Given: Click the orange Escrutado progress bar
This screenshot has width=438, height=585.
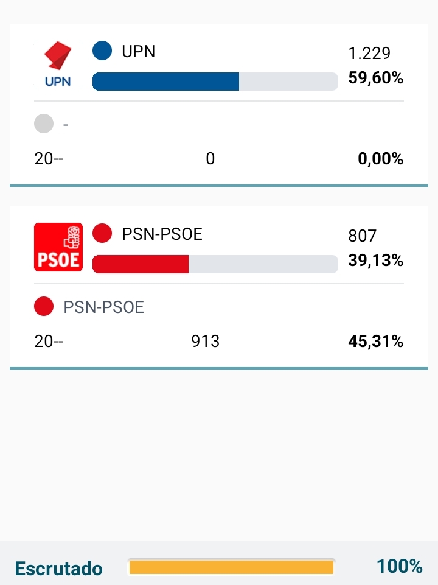Looking at the screenshot, I should 231,567.
